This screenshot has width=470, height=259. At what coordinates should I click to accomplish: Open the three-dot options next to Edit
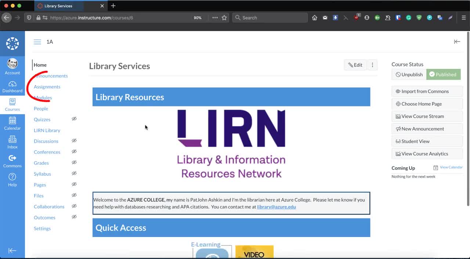(x=372, y=65)
